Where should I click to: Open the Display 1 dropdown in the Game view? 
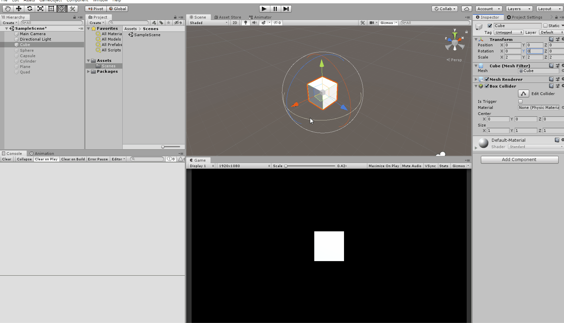tap(202, 166)
